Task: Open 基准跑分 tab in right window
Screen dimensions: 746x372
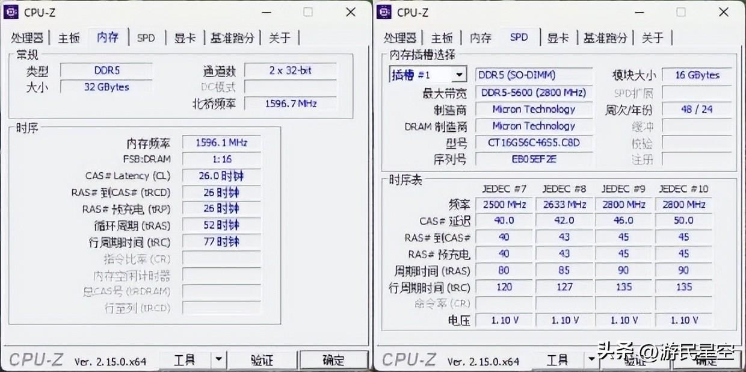Action: click(605, 38)
